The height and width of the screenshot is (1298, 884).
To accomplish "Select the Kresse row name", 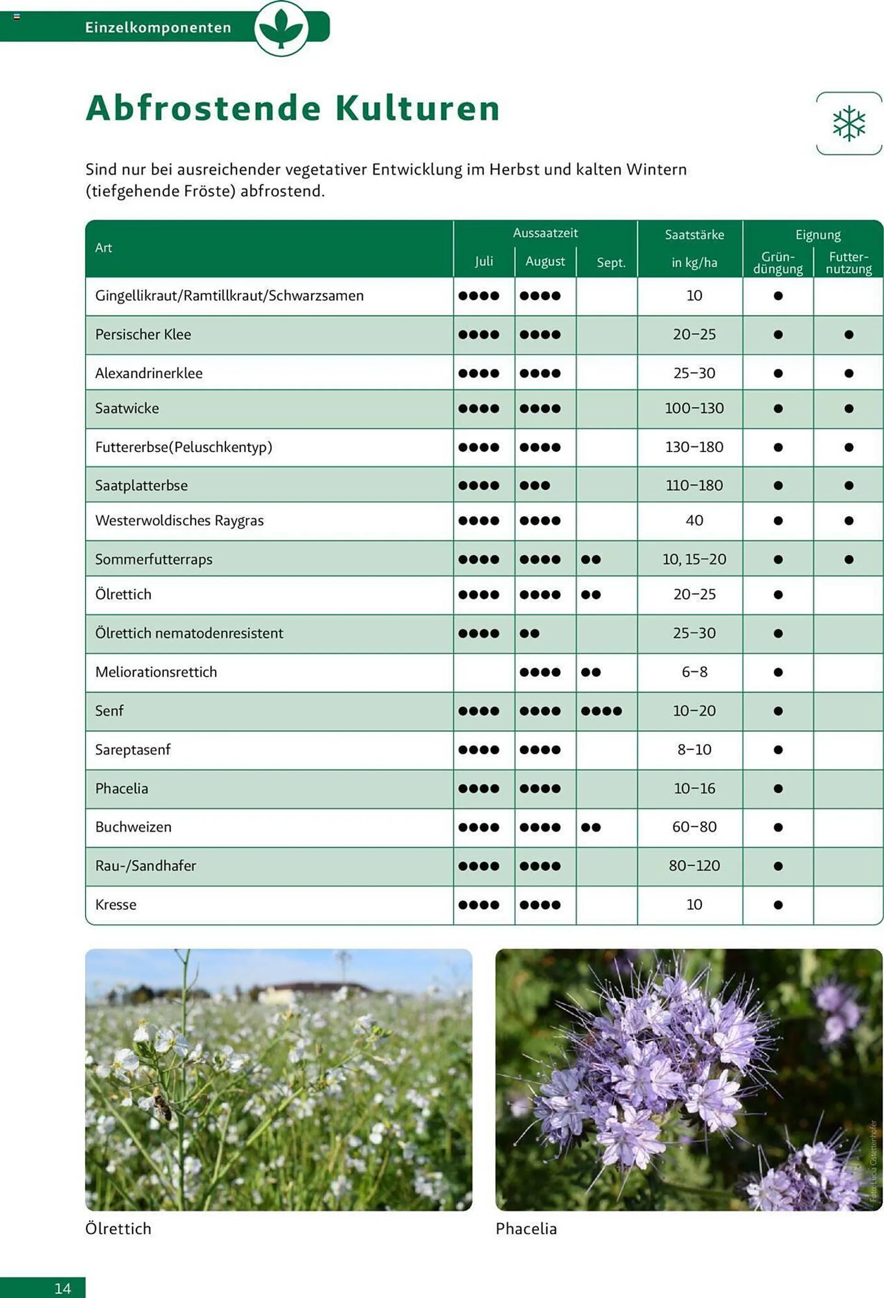I will pyautogui.click(x=116, y=904).
